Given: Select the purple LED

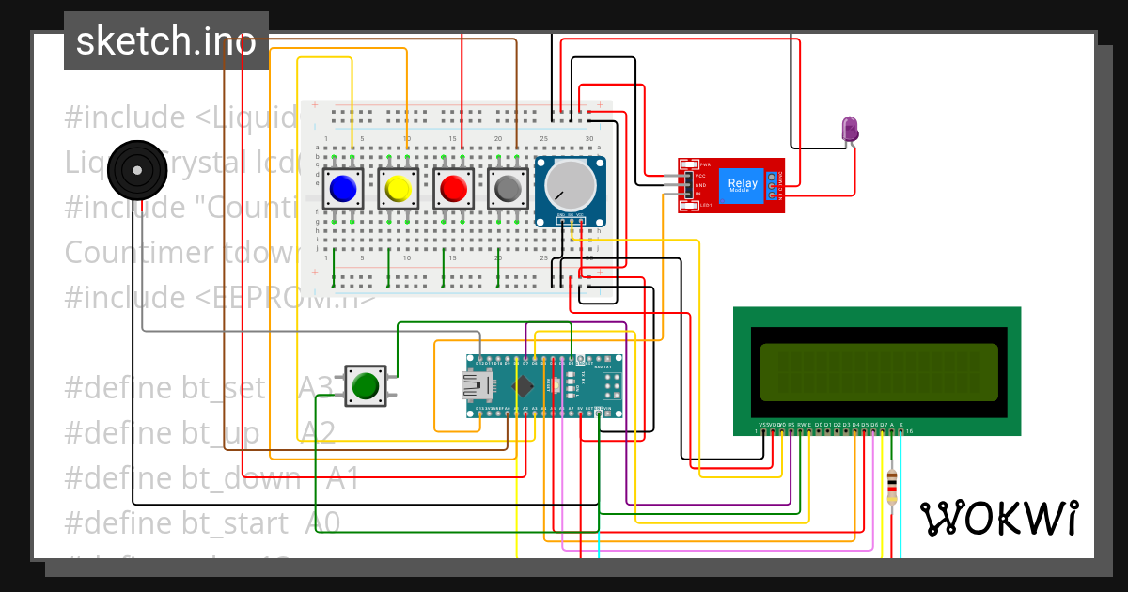Looking at the screenshot, I should pos(848,130).
